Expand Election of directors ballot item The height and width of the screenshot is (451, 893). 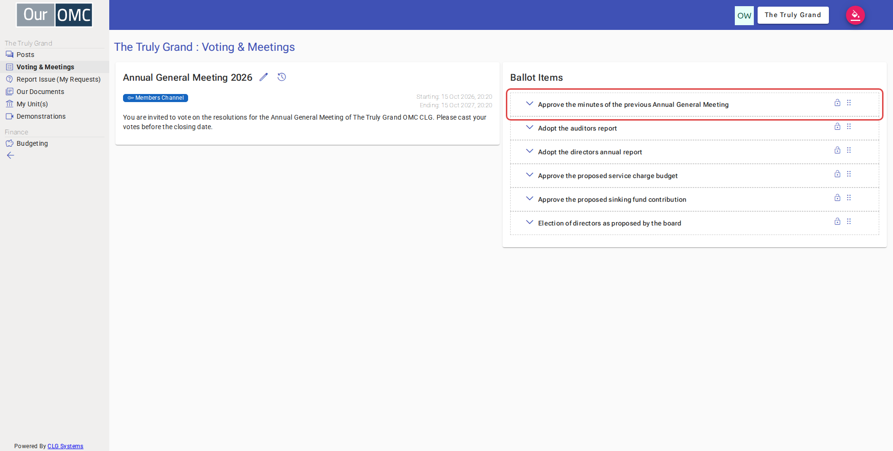(x=530, y=222)
